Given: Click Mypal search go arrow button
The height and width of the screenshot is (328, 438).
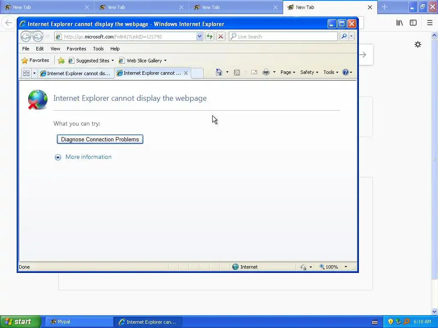Looking at the screenshot, I should click(363, 55).
